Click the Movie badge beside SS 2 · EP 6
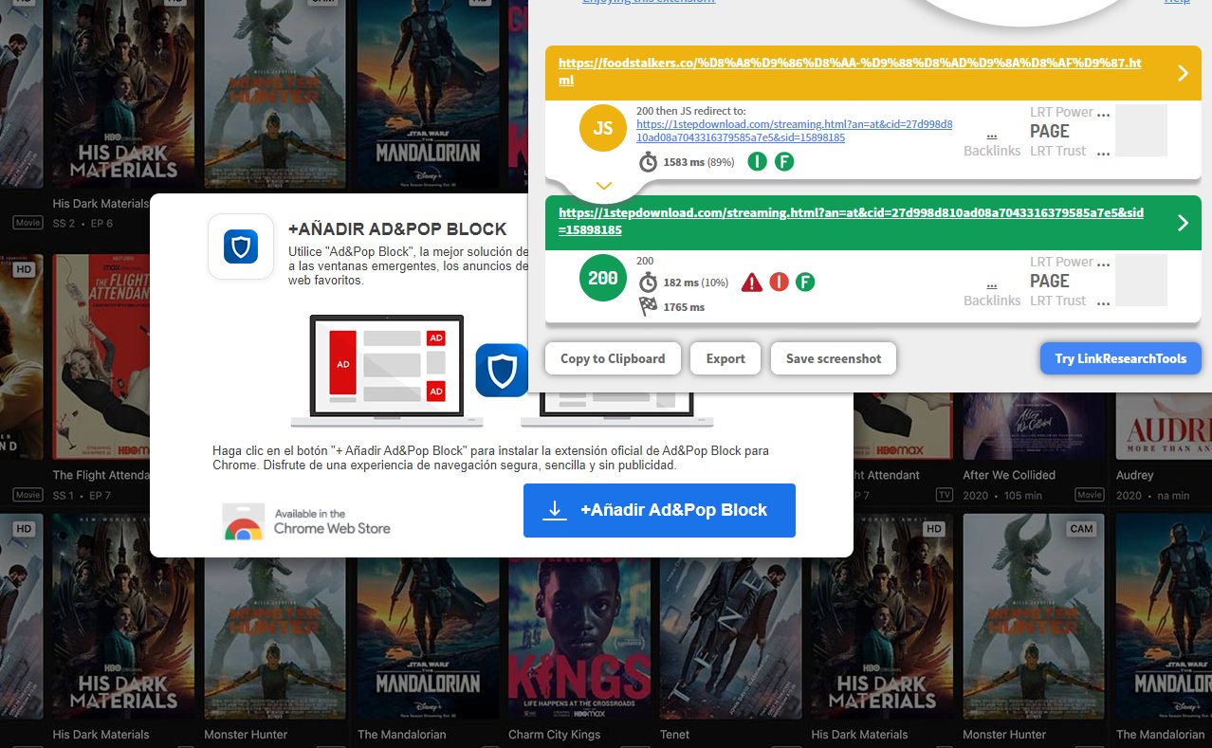The image size is (1212, 748). coord(28,223)
